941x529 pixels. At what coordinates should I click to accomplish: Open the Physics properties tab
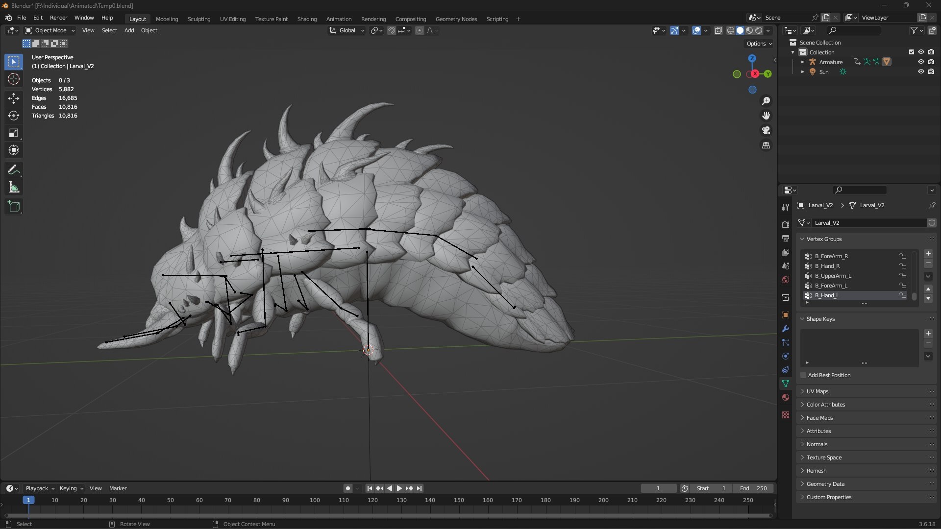[786, 356]
